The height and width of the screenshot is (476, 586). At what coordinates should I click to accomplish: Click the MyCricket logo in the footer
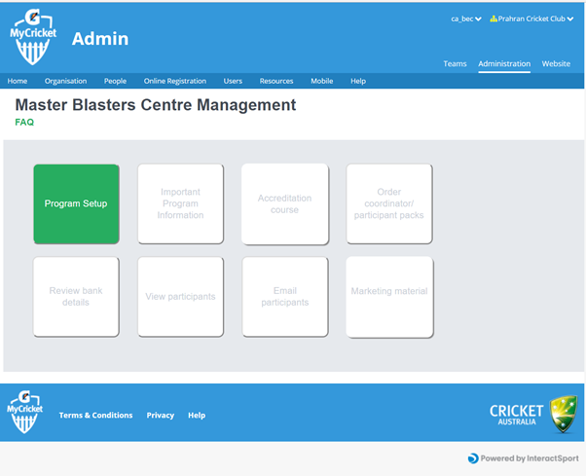(24, 412)
